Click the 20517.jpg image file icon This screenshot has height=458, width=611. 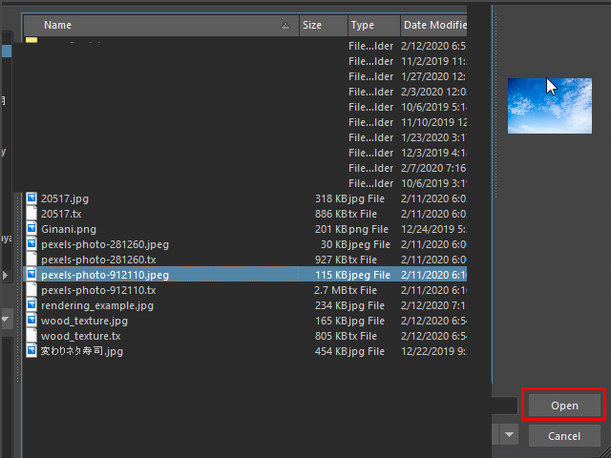click(31, 198)
